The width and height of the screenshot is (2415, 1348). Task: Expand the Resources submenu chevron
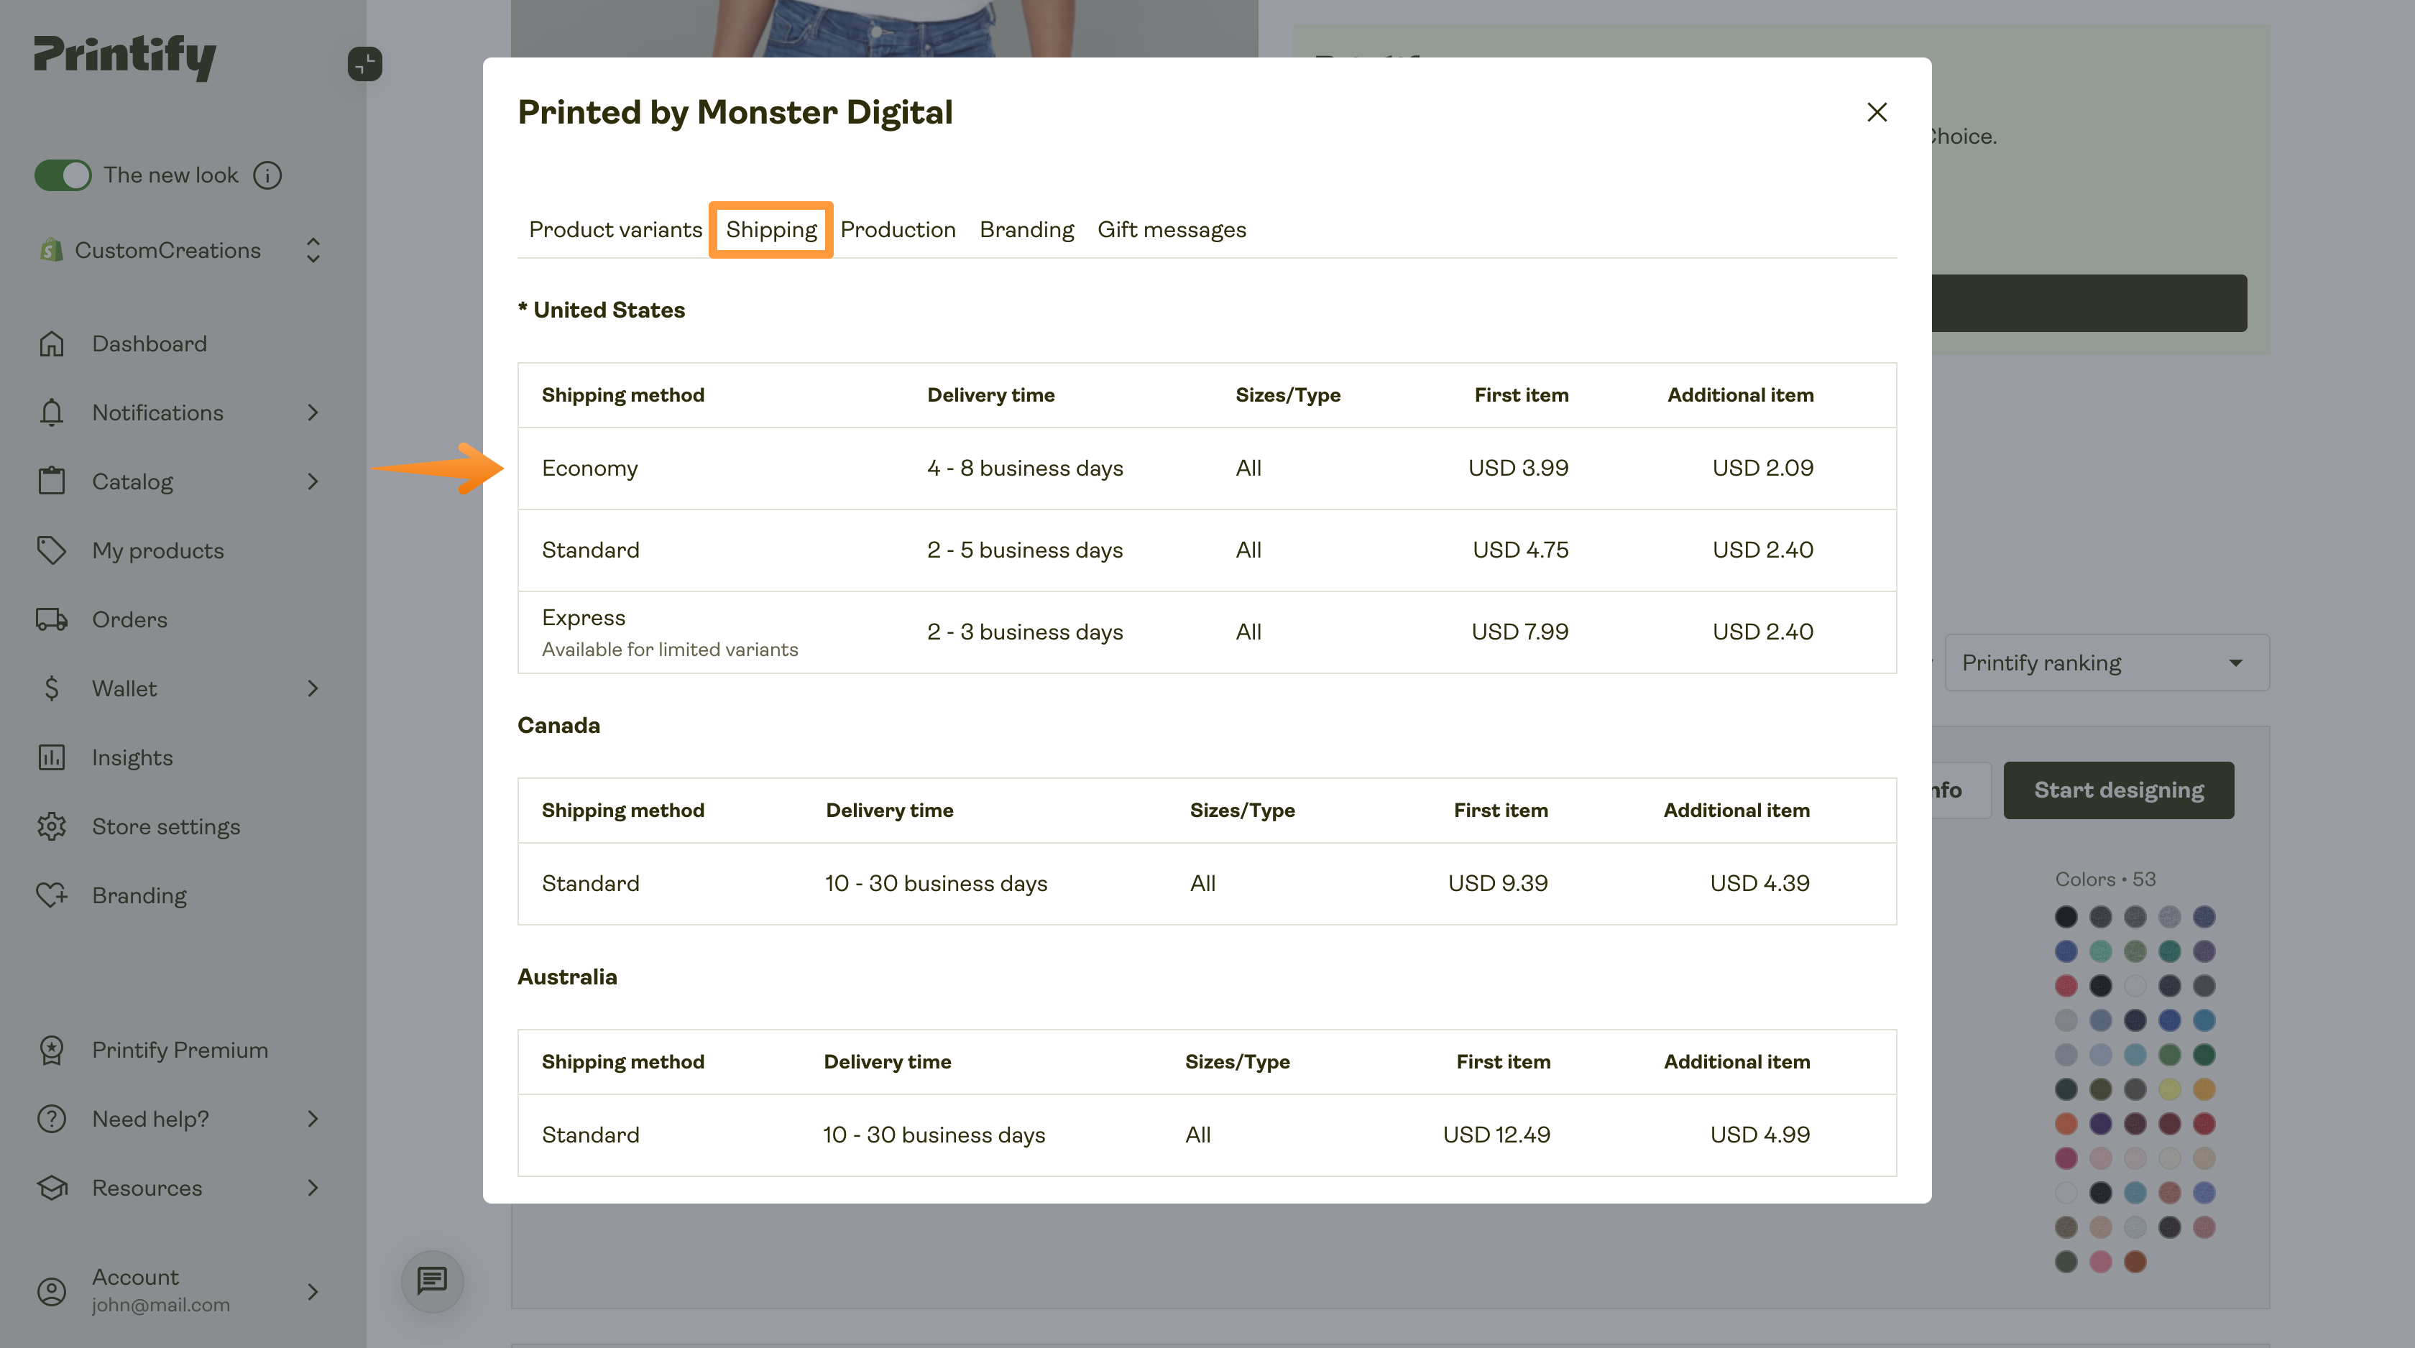tap(313, 1188)
